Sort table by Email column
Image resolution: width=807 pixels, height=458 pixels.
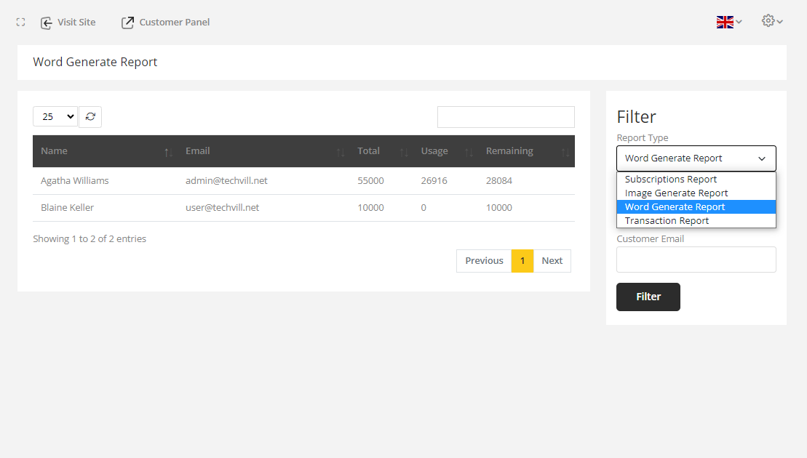tap(262, 151)
